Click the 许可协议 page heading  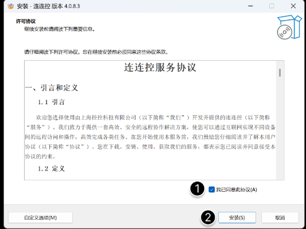point(26,21)
